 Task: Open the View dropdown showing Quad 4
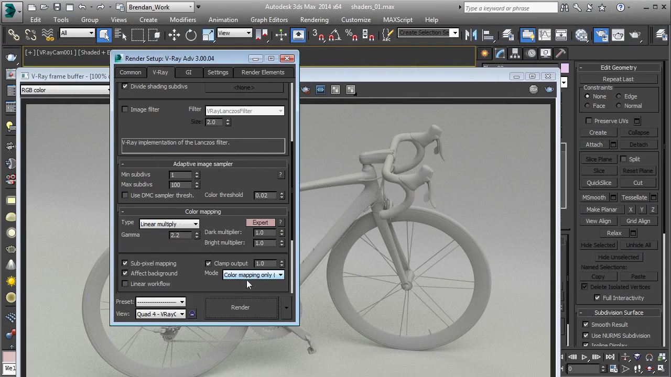160,314
